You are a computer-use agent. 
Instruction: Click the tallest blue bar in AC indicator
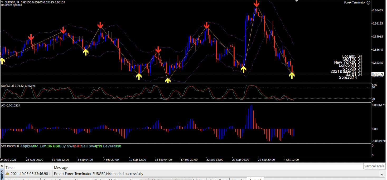[251, 117]
